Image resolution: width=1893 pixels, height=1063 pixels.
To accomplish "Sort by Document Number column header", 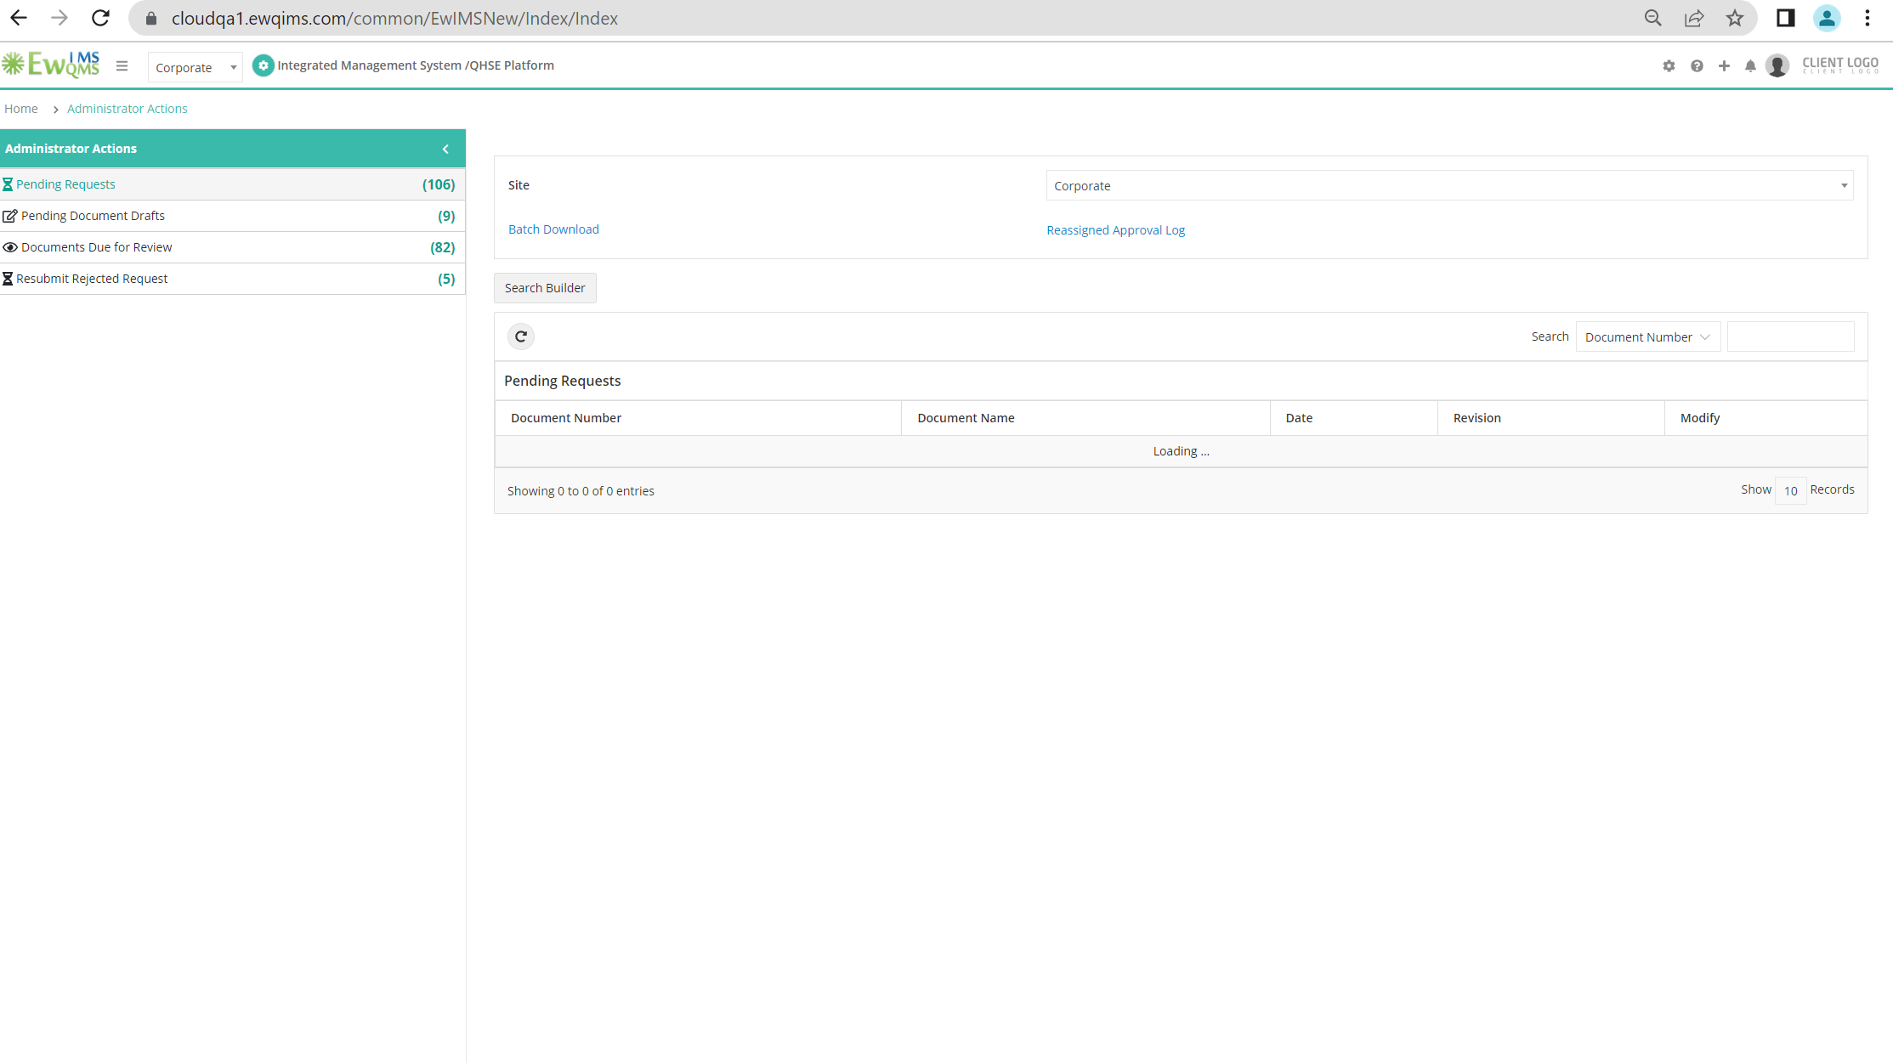I will click(x=698, y=418).
